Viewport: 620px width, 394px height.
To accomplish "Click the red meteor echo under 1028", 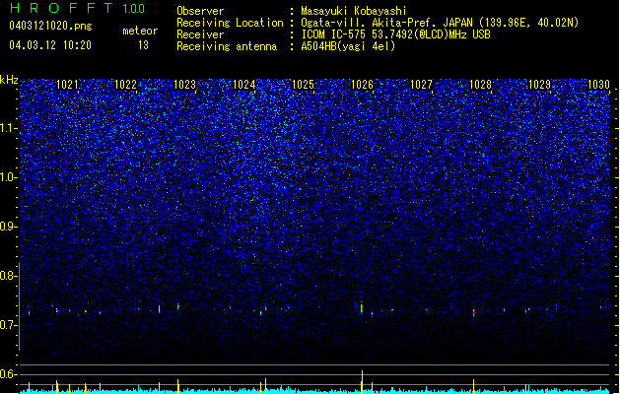I will point(473,312).
